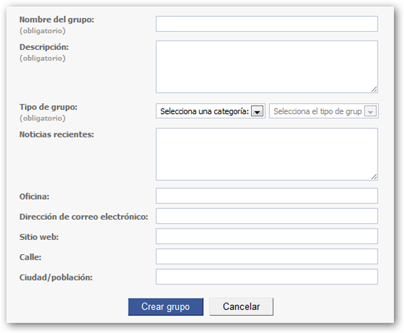Click the Oficina input field
Image resolution: width=404 pixels, height=333 pixels.
tap(267, 195)
